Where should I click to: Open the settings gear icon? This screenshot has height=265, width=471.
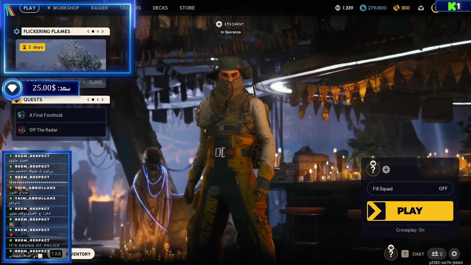(x=454, y=254)
